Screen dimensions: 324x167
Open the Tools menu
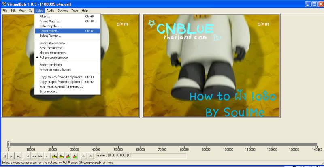[75, 11]
